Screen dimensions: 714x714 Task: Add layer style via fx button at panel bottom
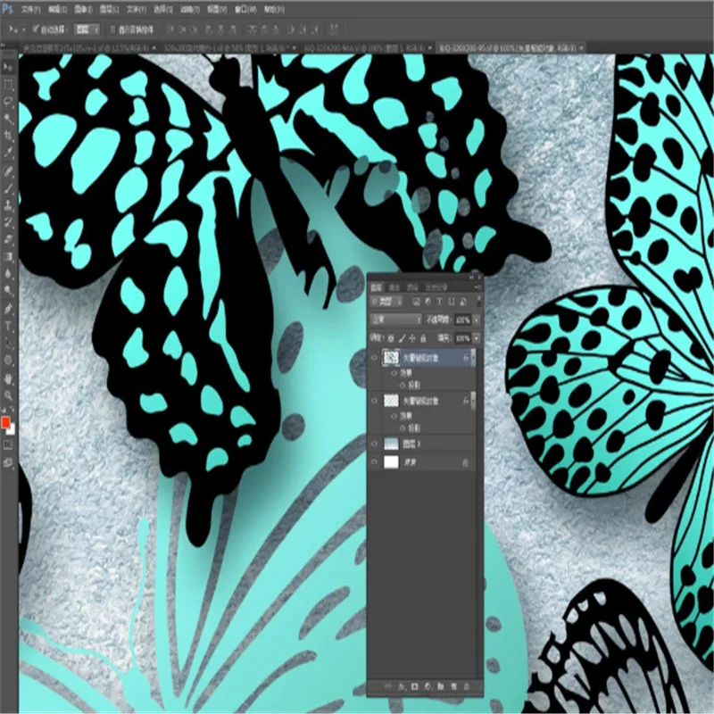tap(402, 686)
